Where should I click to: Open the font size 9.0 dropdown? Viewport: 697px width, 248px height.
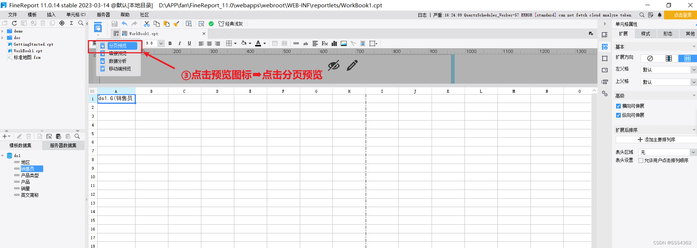click(x=161, y=43)
